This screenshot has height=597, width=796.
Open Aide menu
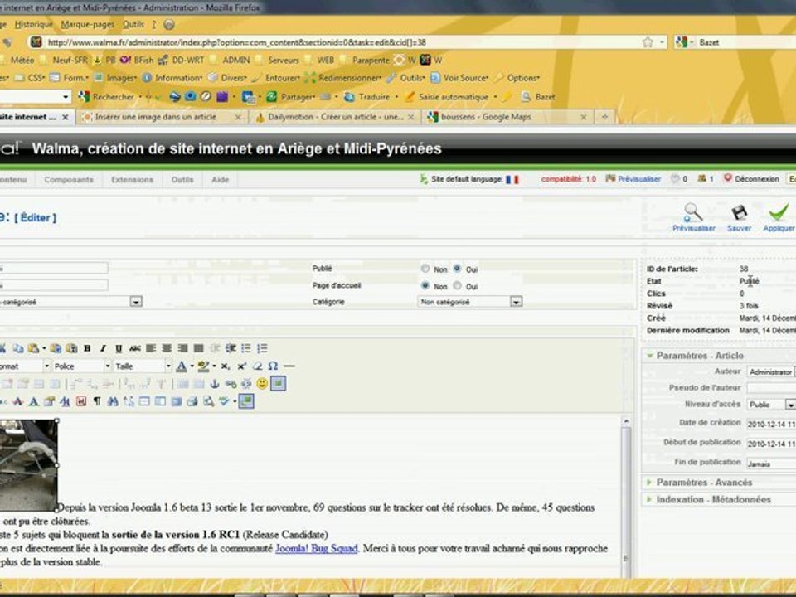click(220, 180)
